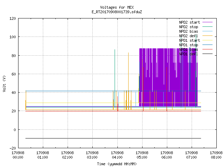The width and height of the screenshot is (223, 167).
Task: Click the purple NPD2 start filled block
Action: [168, 77]
